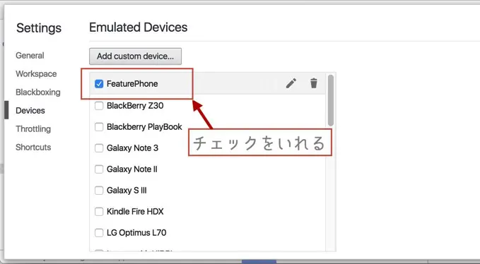
Task: Select the Devices settings section
Action: tap(30, 111)
